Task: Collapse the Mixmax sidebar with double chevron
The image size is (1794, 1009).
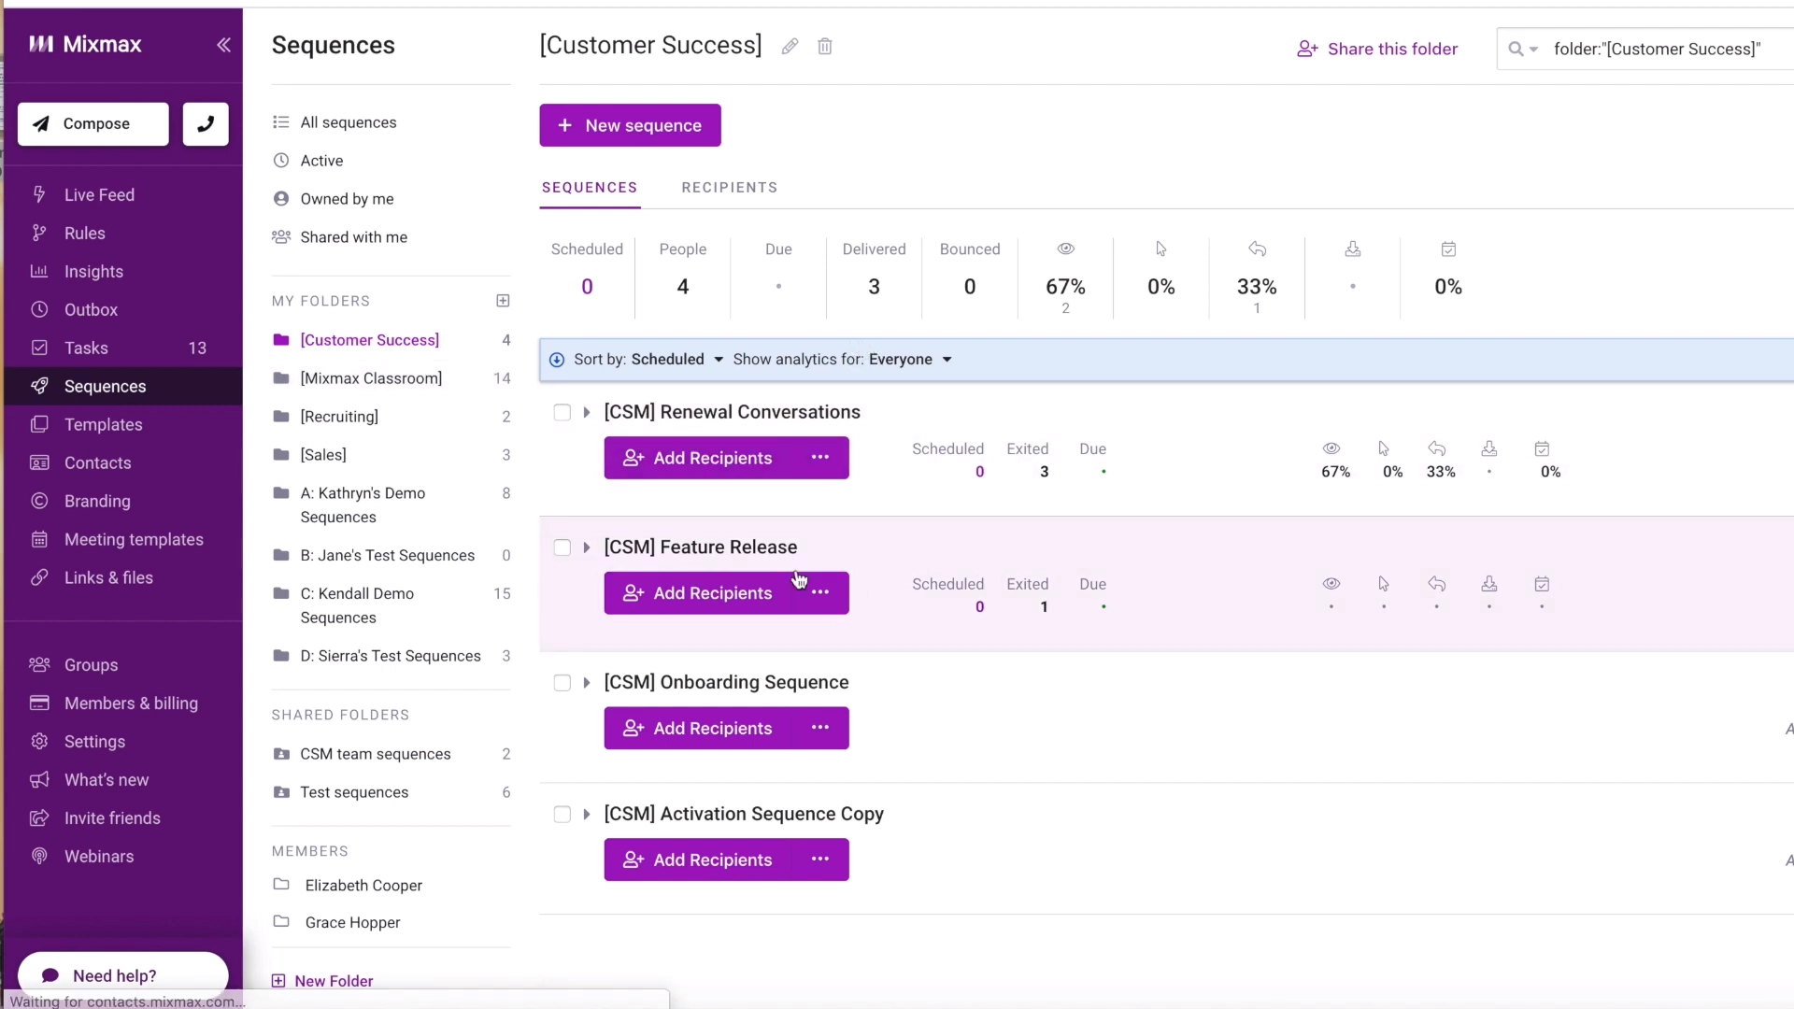Action: (x=223, y=44)
